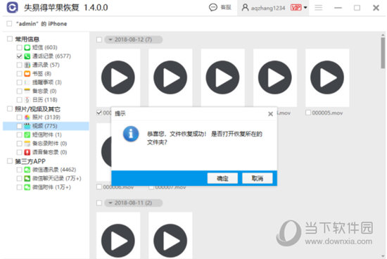
Task: Click the user account avatar icon
Action: pyautogui.click(x=245, y=8)
